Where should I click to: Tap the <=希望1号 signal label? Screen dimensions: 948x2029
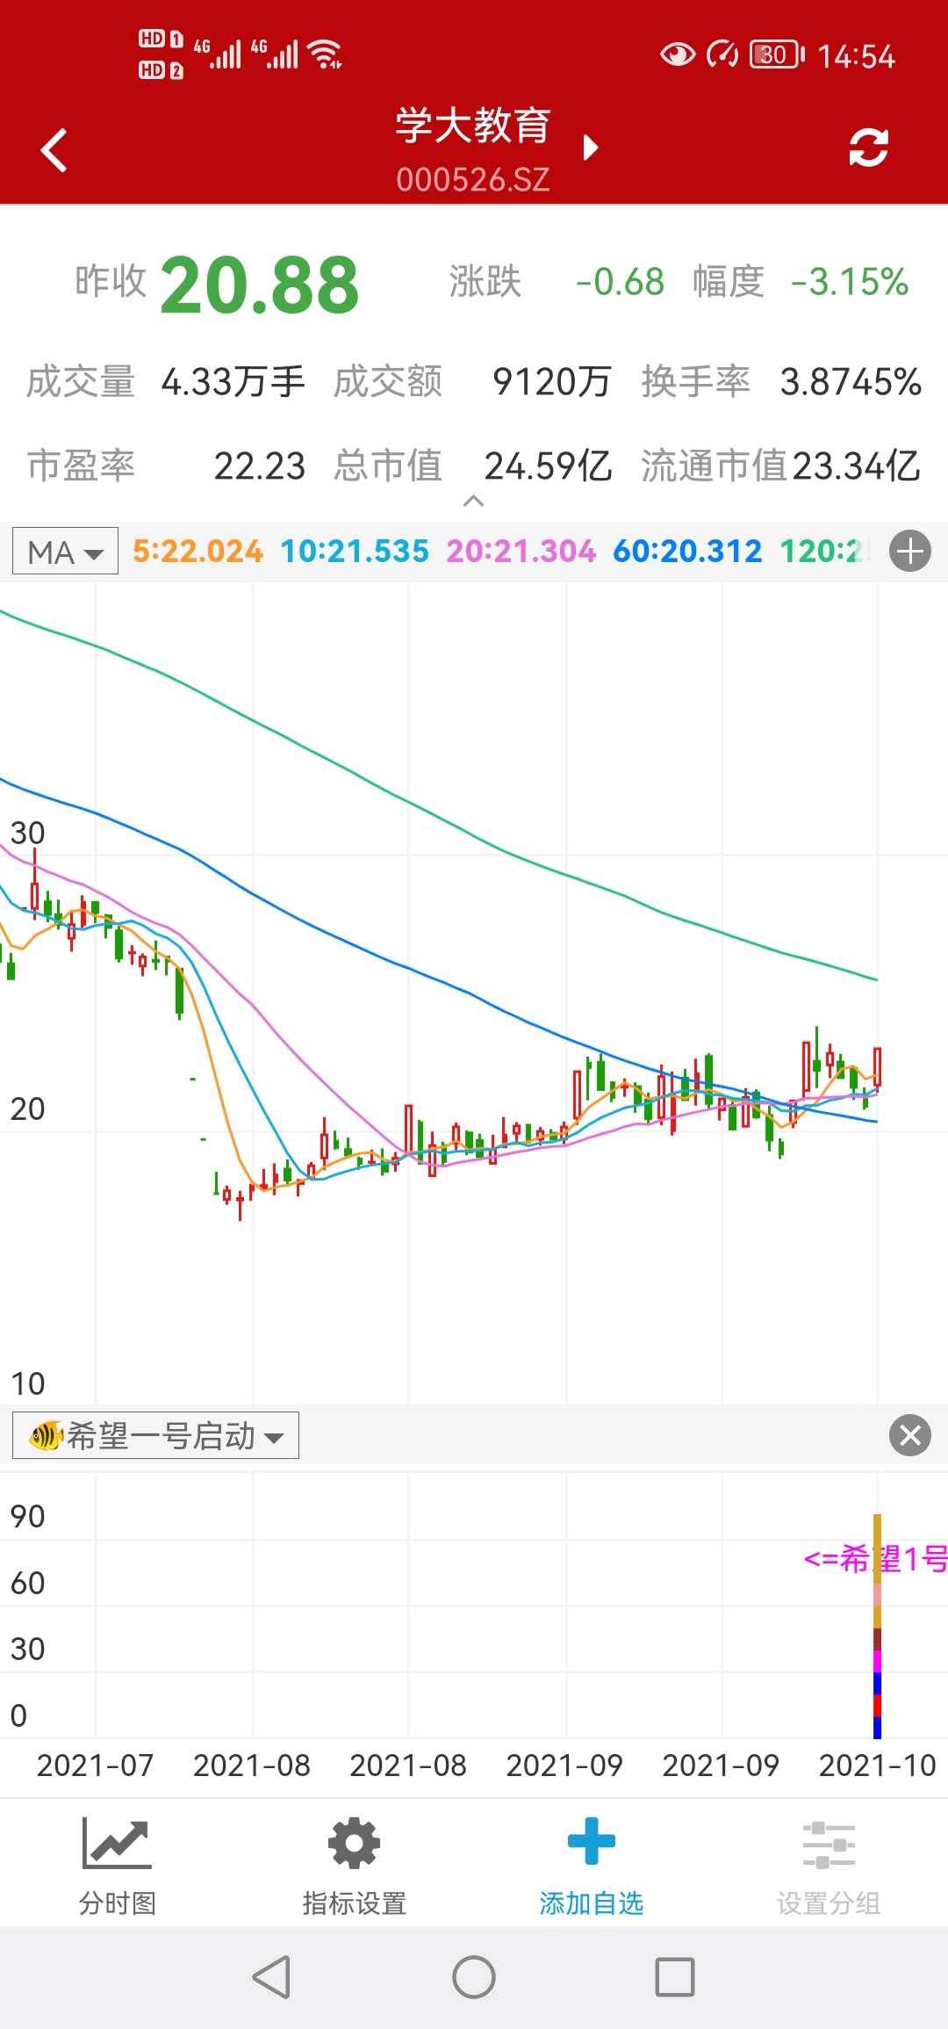tap(876, 1559)
